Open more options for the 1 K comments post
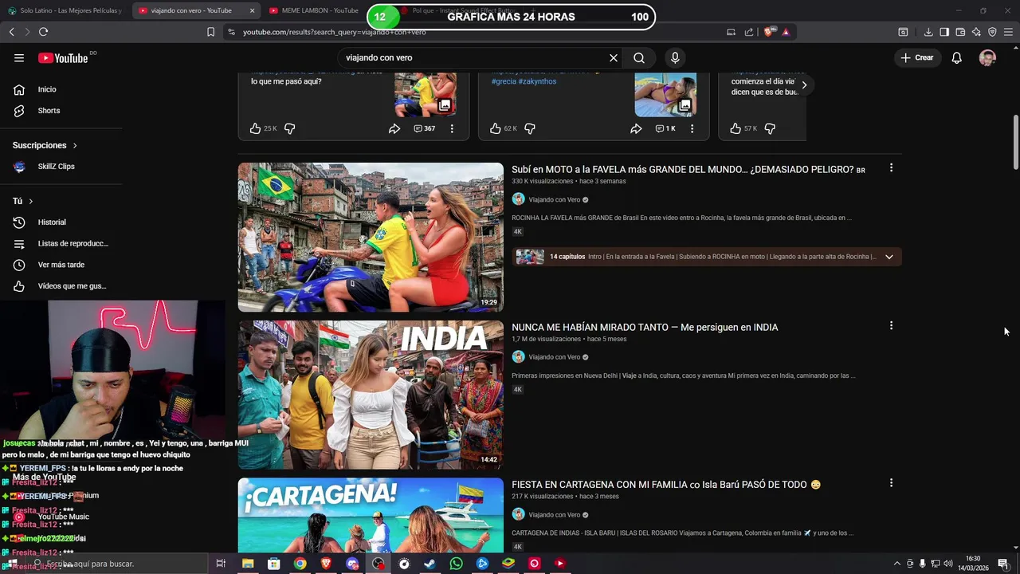This screenshot has width=1020, height=574. (x=692, y=128)
